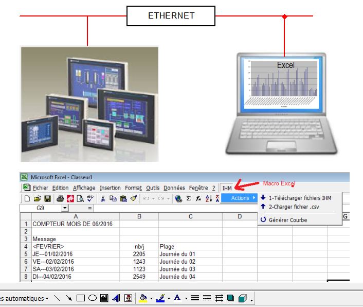Open Line Style thickness options
This screenshot has height=307, width=363.
click(x=195, y=298)
